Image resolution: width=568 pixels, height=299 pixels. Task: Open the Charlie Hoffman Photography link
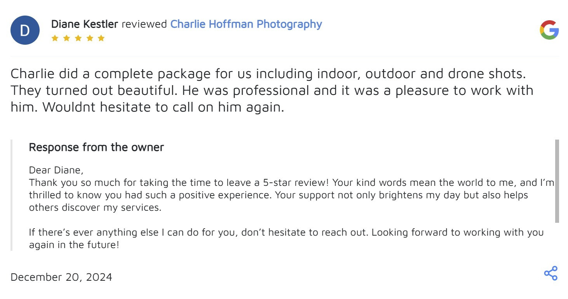click(246, 24)
